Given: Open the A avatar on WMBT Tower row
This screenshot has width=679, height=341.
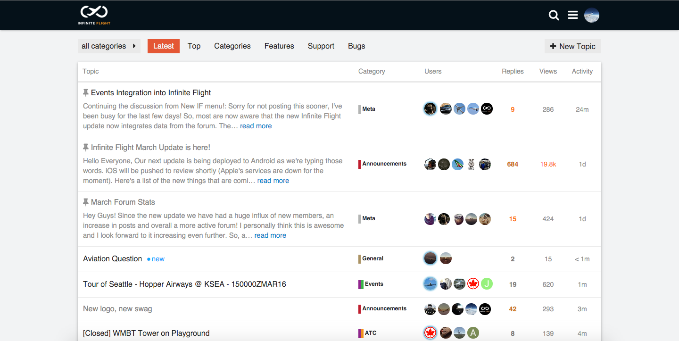Looking at the screenshot, I should [x=473, y=333].
